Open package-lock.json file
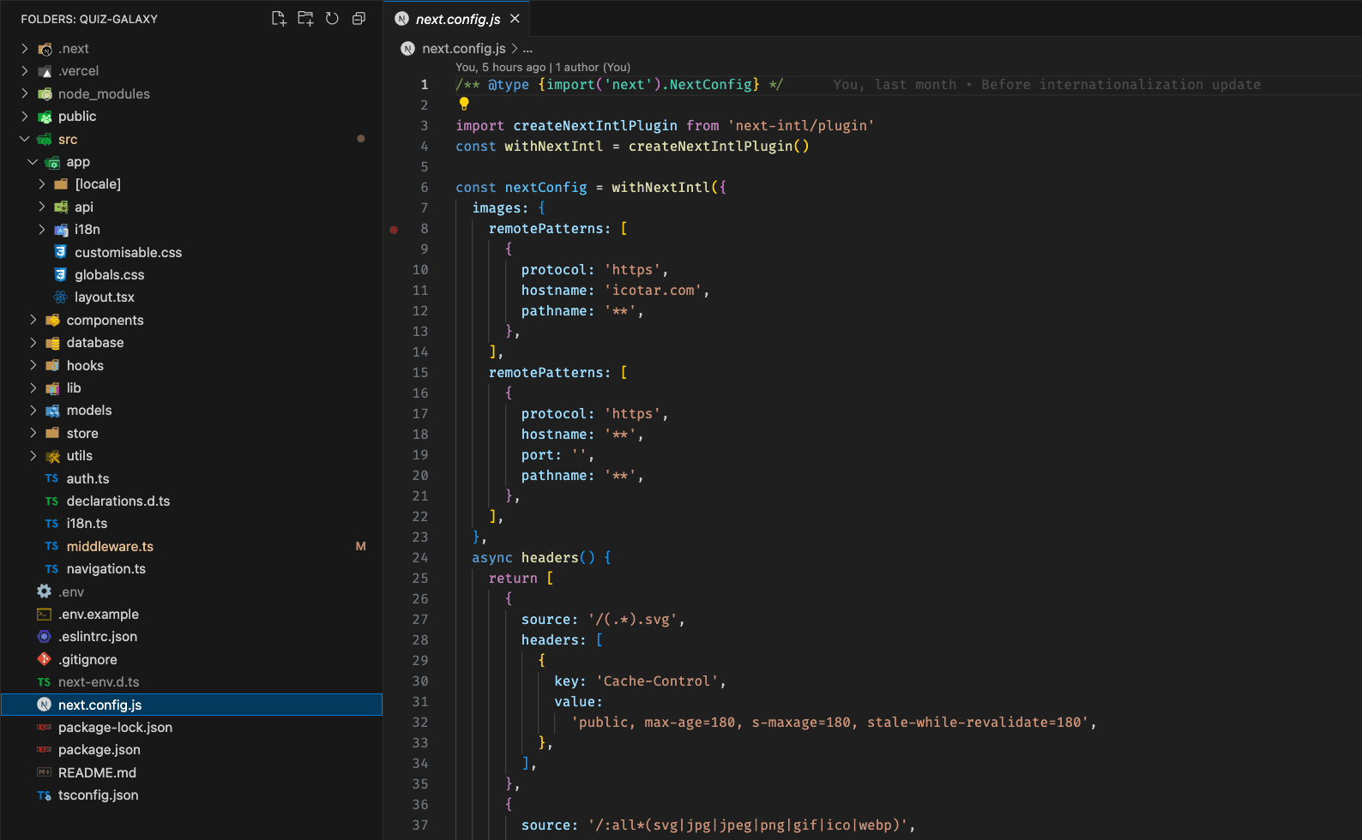Viewport: 1362px width, 840px height. 115,727
